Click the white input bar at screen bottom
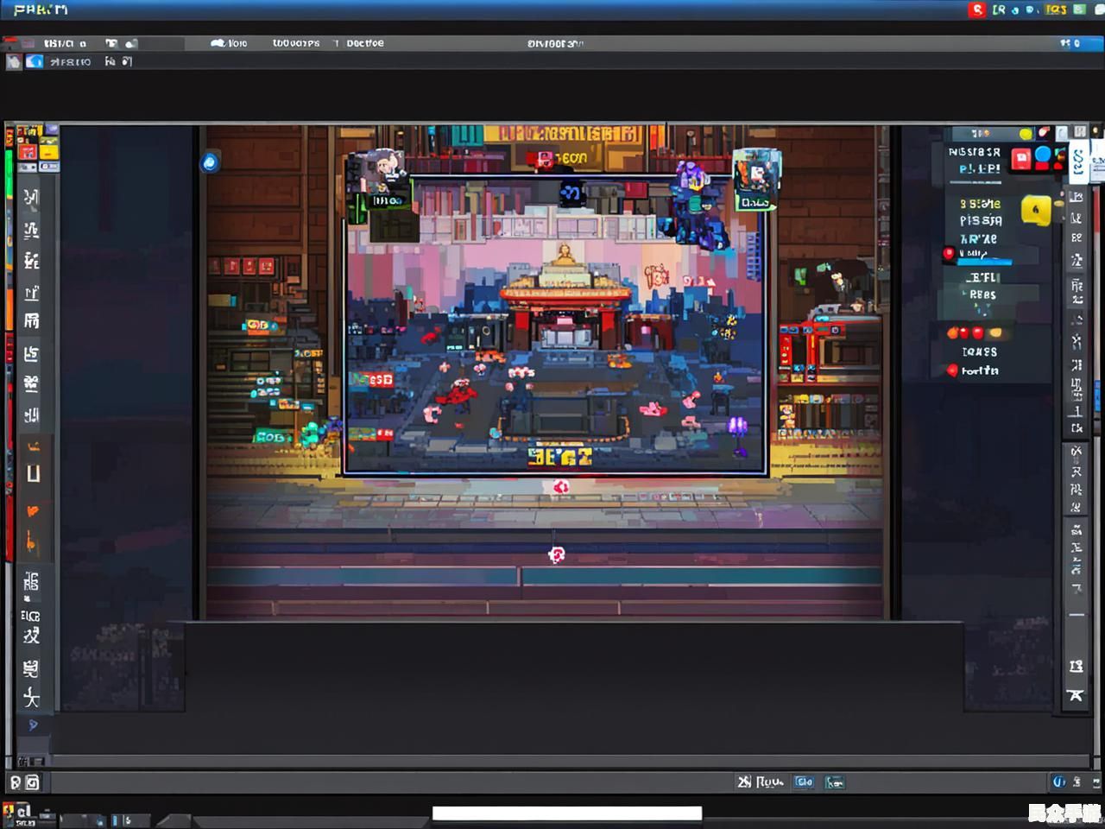Image resolution: width=1105 pixels, height=829 pixels. click(567, 813)
